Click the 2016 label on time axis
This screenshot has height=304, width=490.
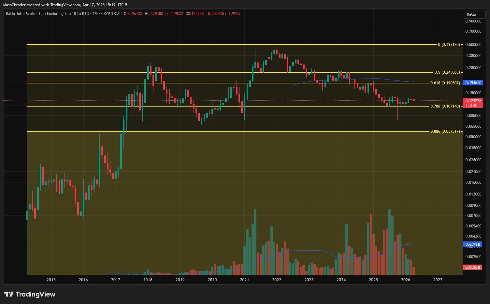(x=83, y=280)
